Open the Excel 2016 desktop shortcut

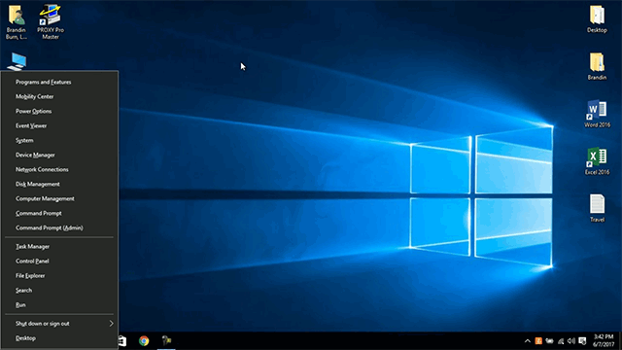(597, 161)
